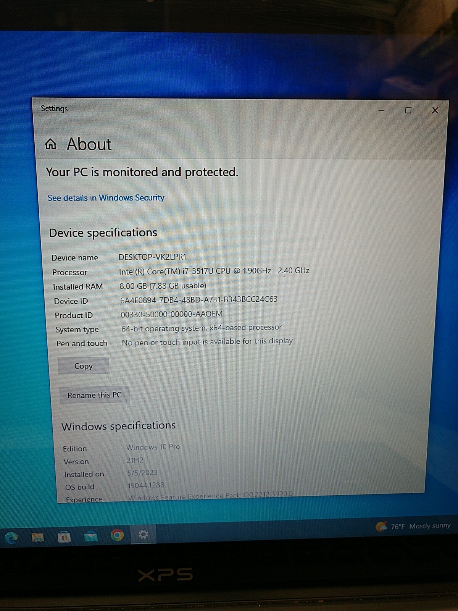This screenshot has height=611, width=458.
Task: Open the Mail app on the taskbar
Action: (90, 536)
